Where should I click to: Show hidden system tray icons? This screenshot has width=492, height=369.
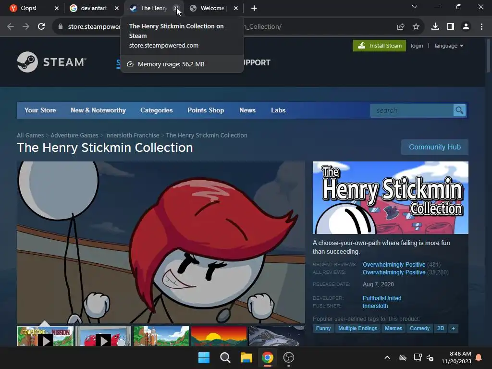coord(387,357)
